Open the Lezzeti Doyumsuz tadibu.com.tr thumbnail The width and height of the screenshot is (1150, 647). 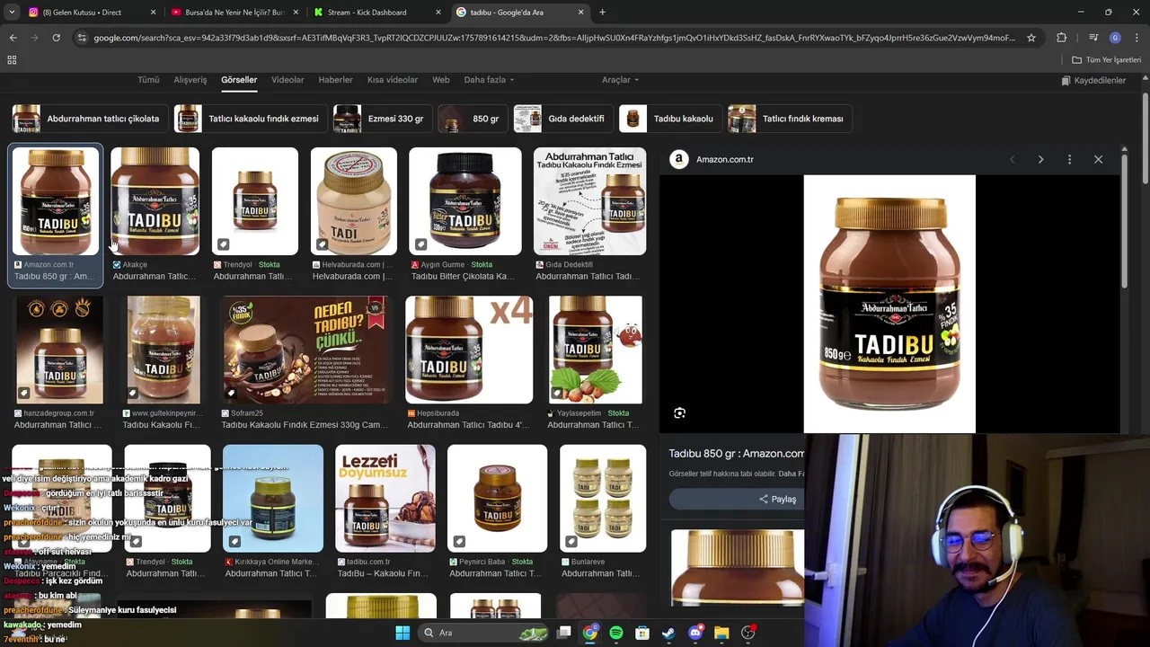tap(385, 498)
